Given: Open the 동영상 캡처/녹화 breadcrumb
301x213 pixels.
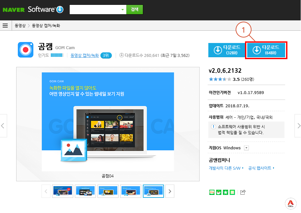Looking at the screenshot, I should tap(46, 26).
